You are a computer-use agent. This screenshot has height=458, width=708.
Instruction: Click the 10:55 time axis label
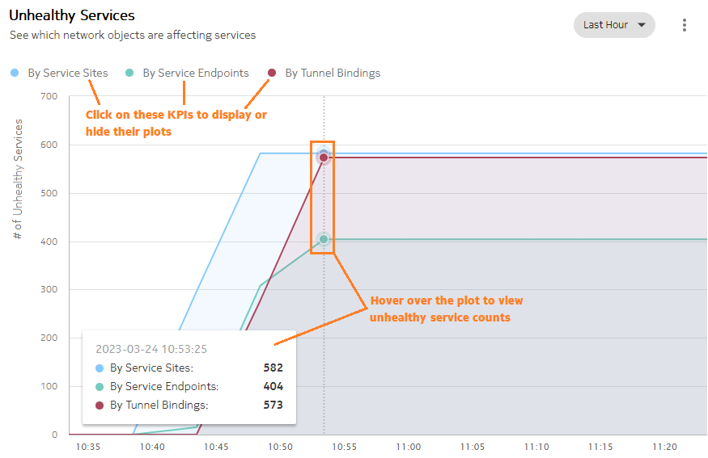coord(344,447)
